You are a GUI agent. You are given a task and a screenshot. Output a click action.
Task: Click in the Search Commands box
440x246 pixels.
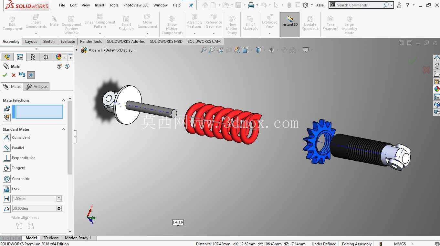point(359,5)
